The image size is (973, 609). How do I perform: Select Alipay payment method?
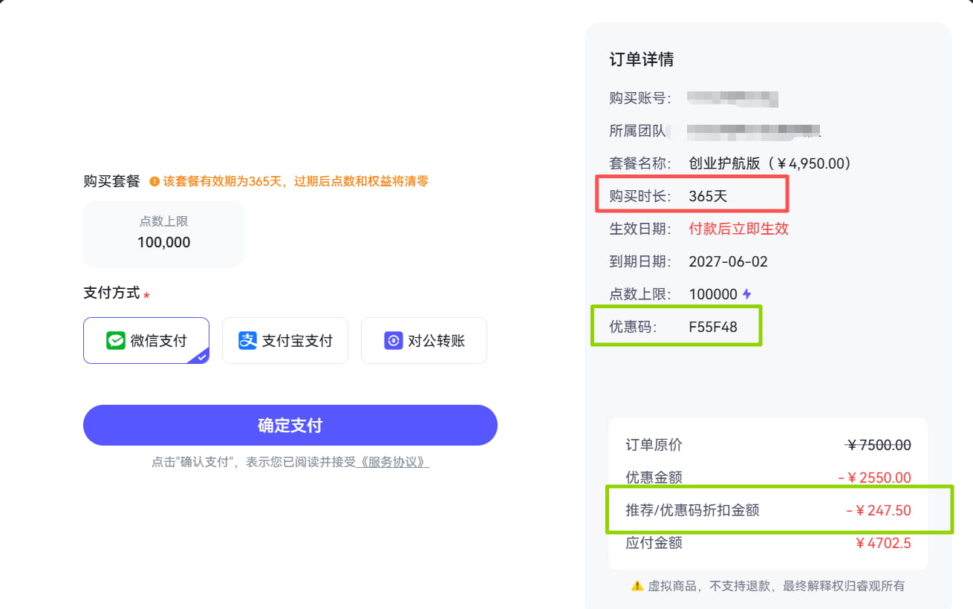pyautogui.click(x=285, y=341)
